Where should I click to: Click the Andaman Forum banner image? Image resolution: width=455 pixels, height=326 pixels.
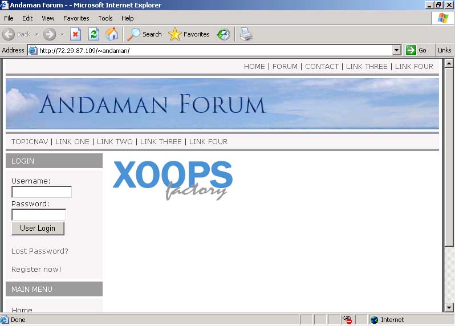(222, 104)
